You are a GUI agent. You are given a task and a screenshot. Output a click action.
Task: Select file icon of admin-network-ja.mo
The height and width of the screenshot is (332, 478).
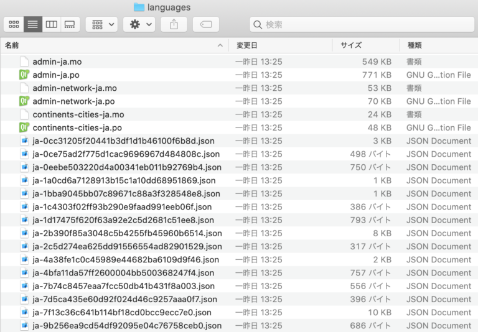click(24, 88)
